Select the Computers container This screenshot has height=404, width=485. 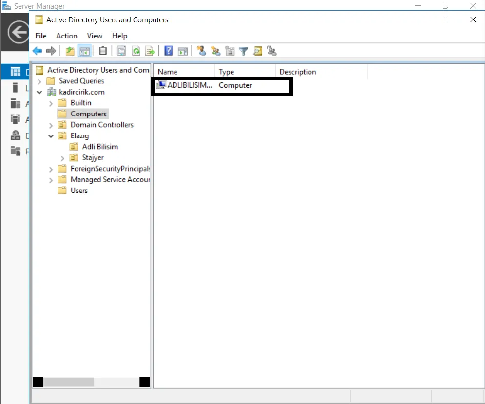click(x=88, y=114)
